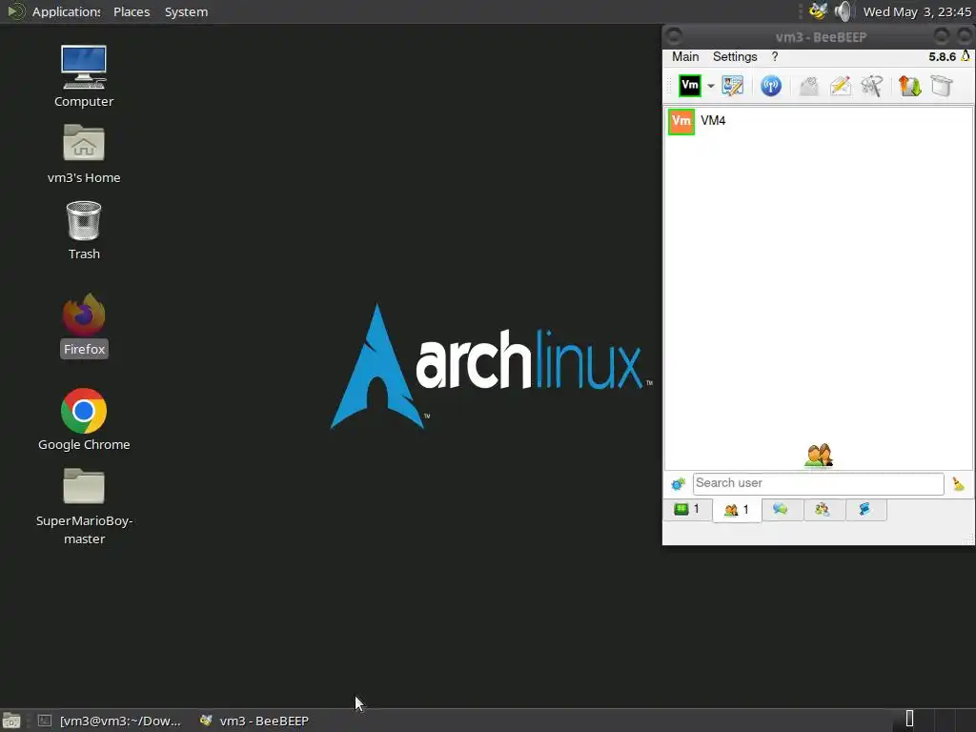The width and height of the screenshot is (976, 732).
Task: Switch to the blue scroll history tab
Action: coord(865,510)
